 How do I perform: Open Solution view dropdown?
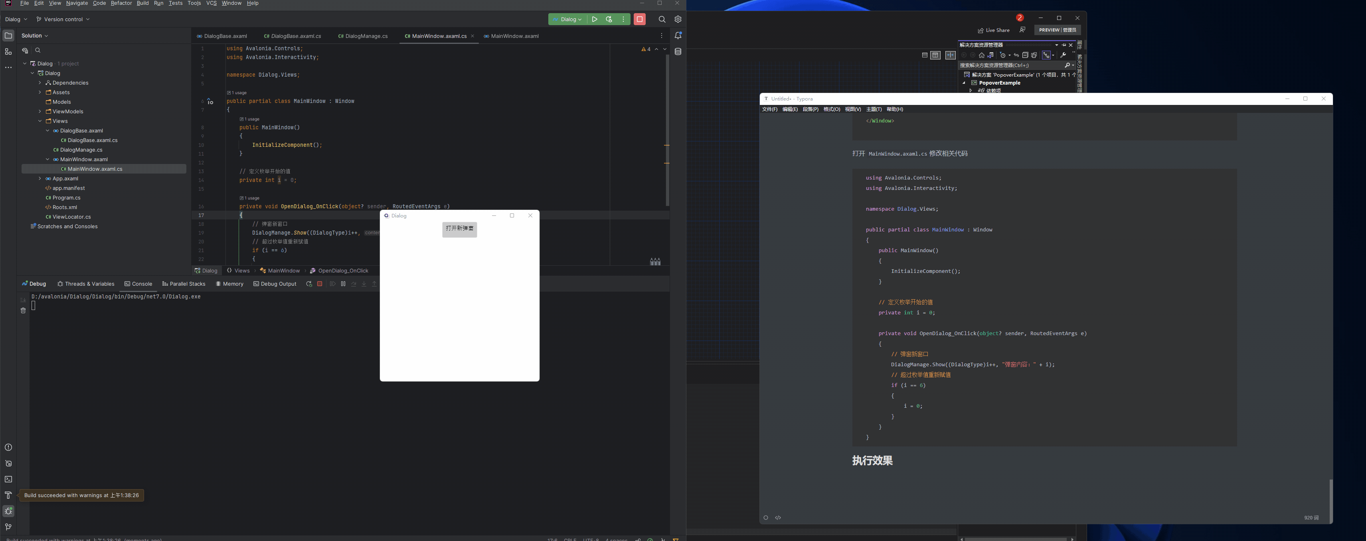click(x=35, y=36)
